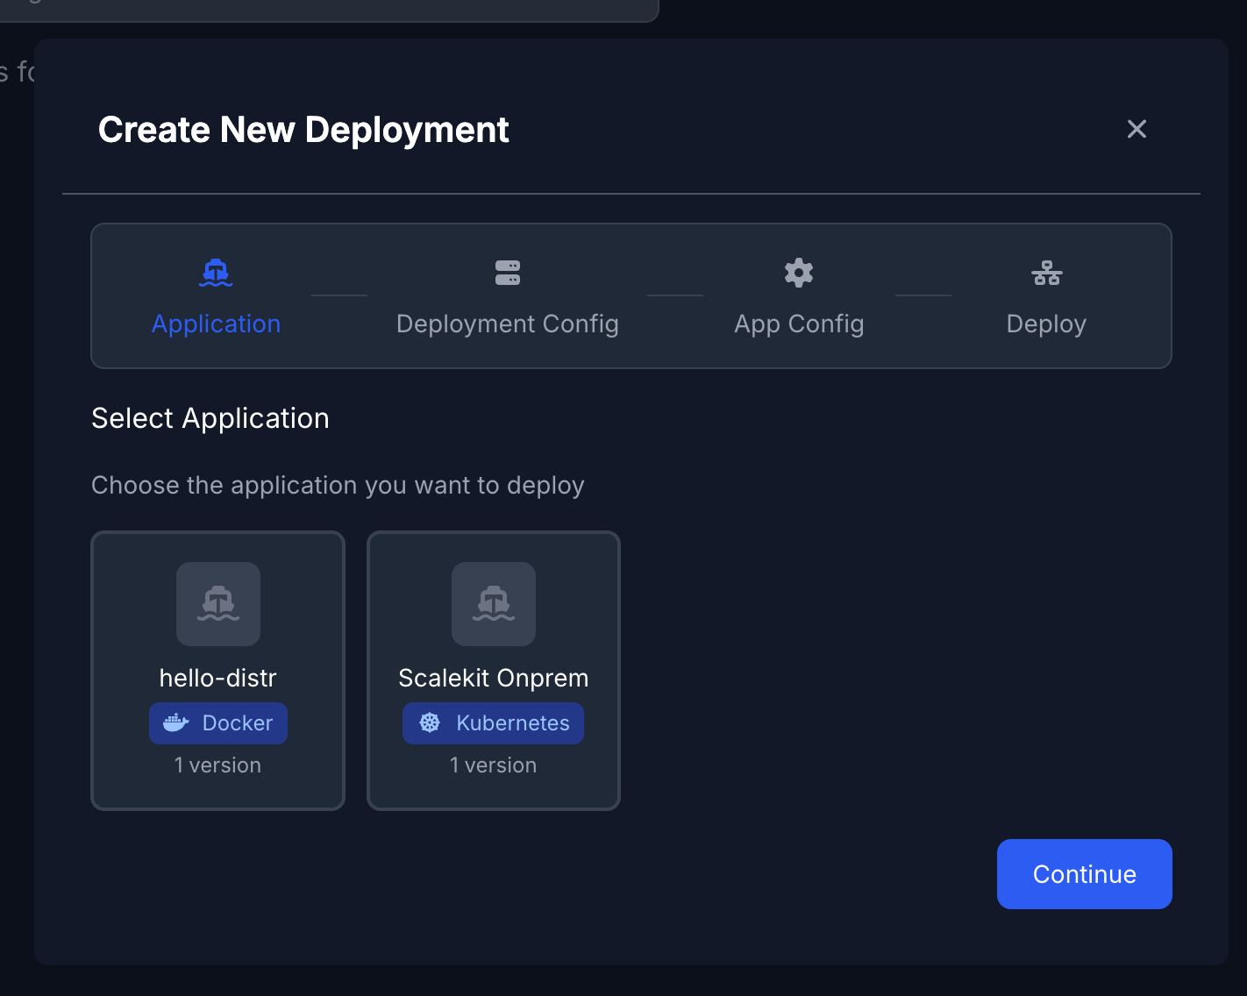Choose the hello-distr card title

click(218, 678)
